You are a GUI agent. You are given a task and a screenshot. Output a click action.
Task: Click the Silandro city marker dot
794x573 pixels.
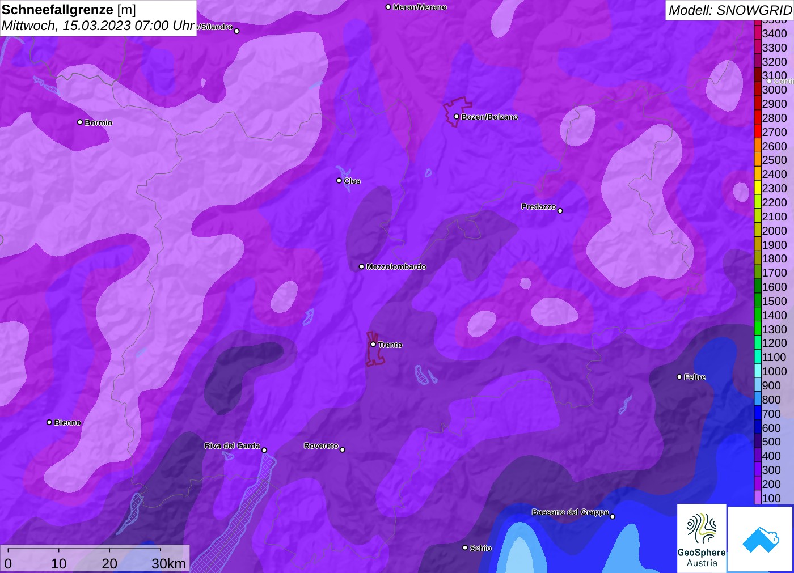tap(237, 31)
